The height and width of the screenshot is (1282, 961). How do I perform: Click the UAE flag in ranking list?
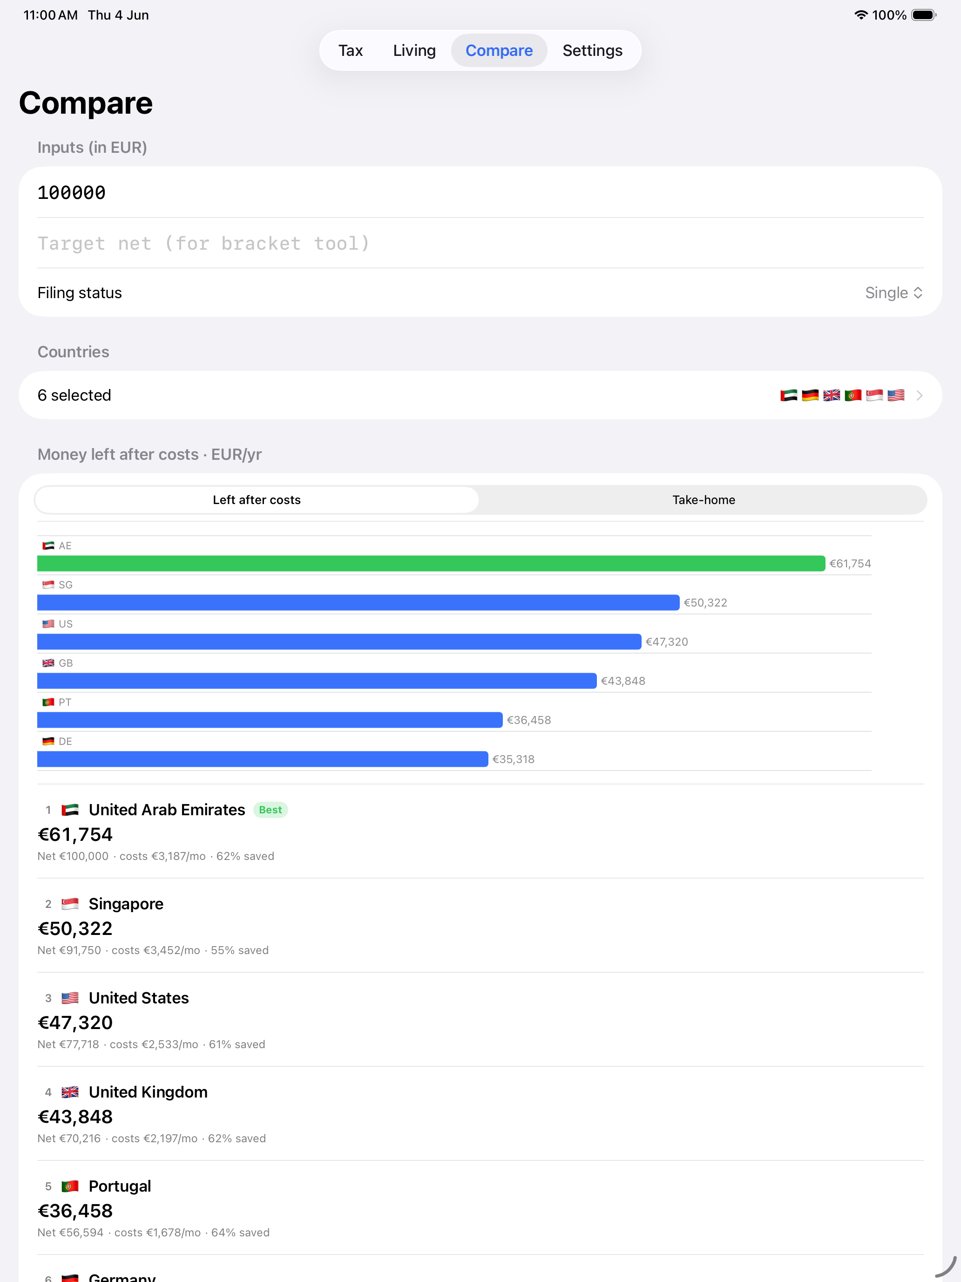click(x=70, y=810)
